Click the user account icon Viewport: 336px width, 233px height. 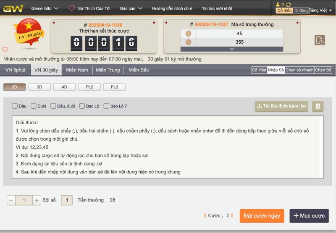click(x=278, y=5)
